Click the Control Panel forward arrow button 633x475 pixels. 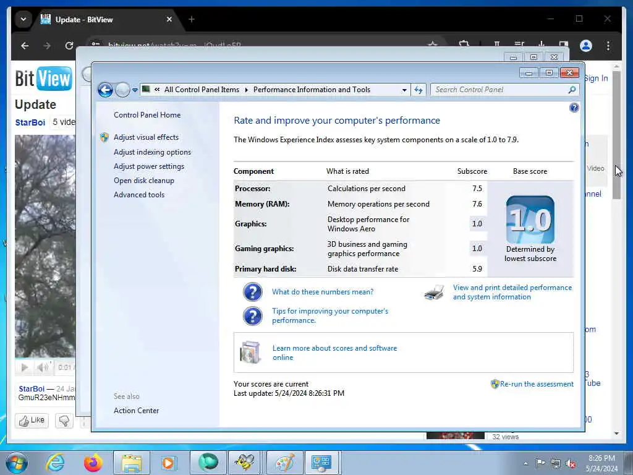(122, 90)
